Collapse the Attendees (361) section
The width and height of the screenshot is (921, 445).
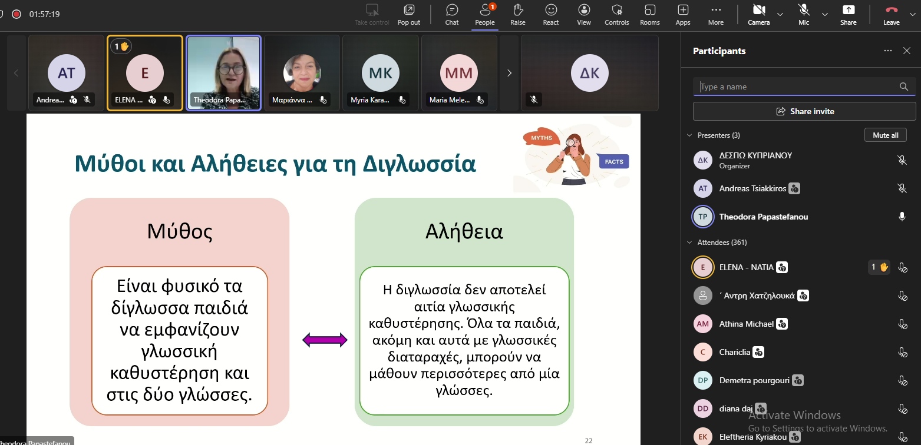click(x=690, y=243)
